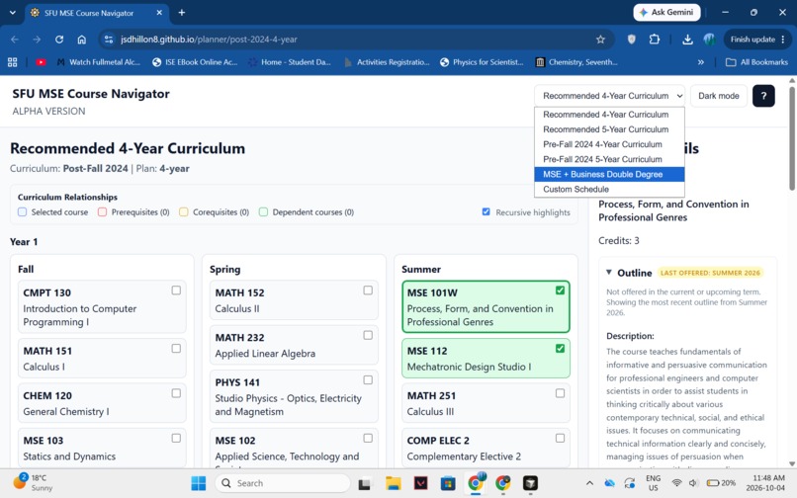Open the site information icon in address bar
The height and width of the screenshot is (498, 797).
click(x=108, y=40)
